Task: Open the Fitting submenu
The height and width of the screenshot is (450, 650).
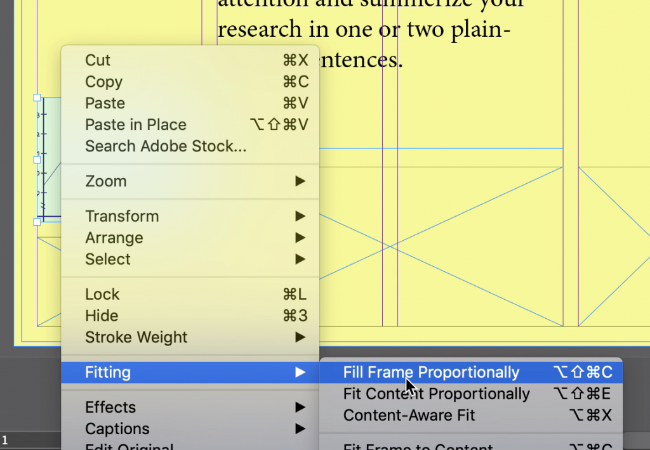Action: coord(190,372)
